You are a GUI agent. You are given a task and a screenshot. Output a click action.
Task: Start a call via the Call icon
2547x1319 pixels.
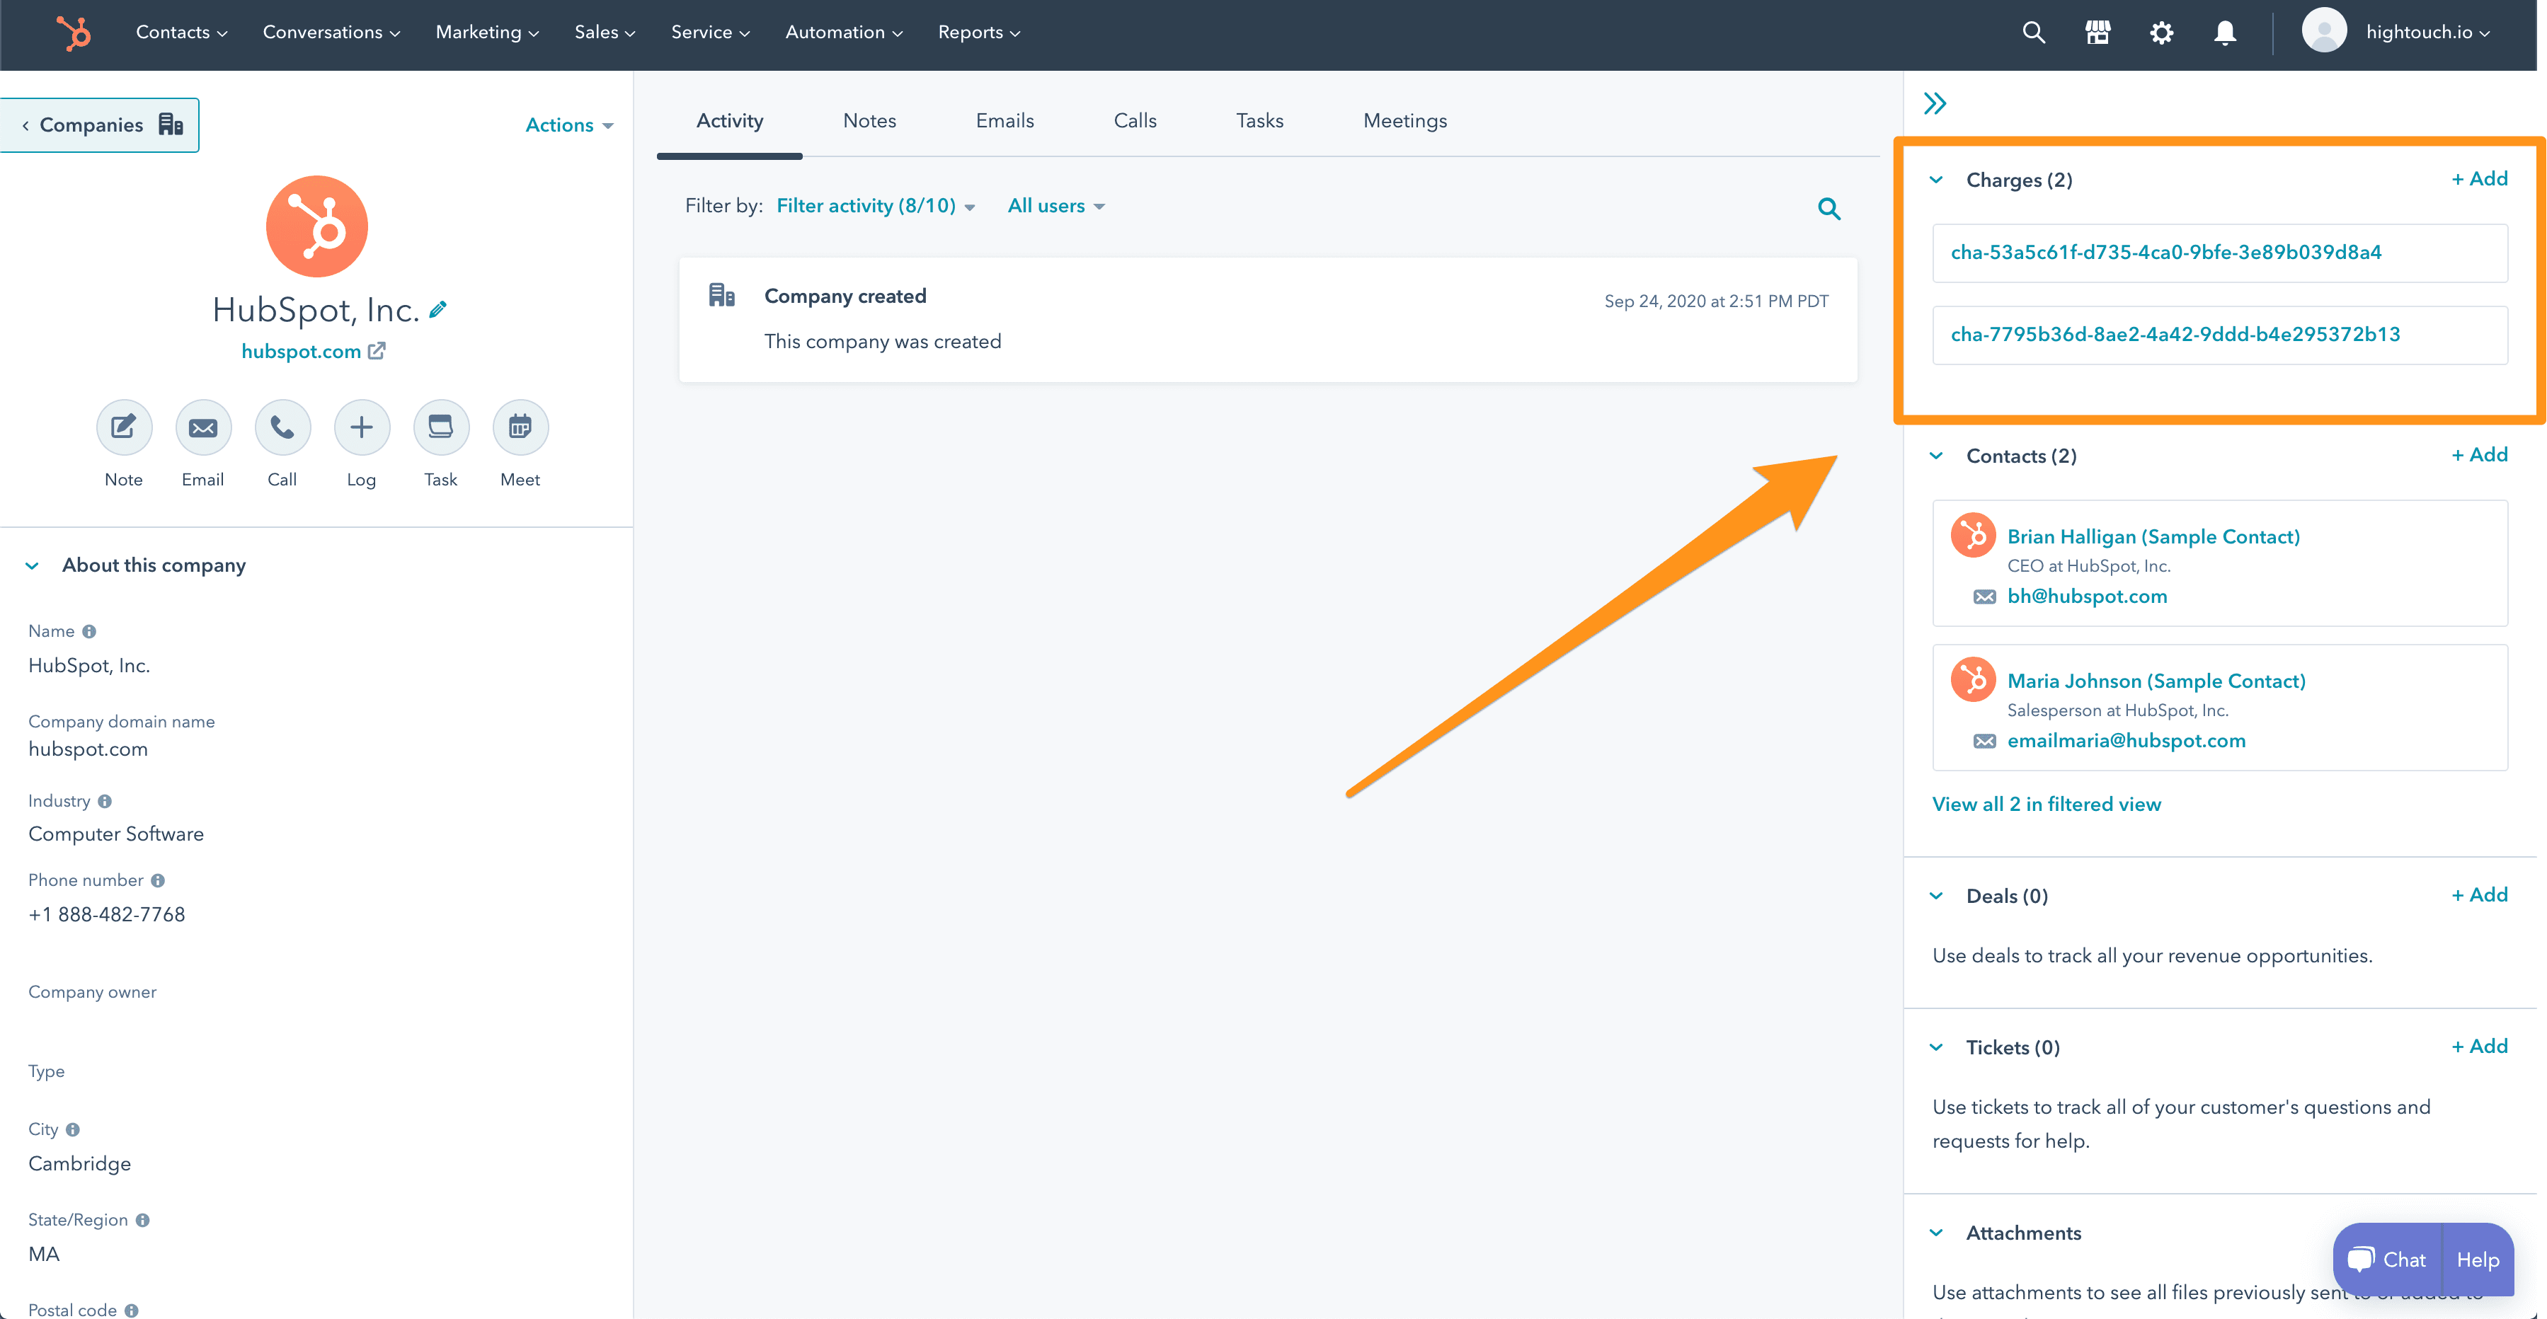coord(282,427)
